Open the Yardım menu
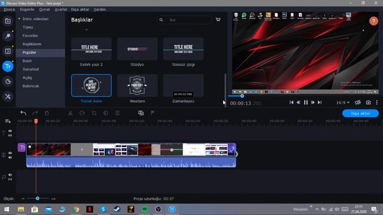This screenshot has width=383, height=215. 100,10
